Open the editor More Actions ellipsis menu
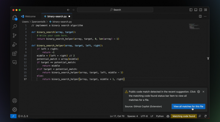 point(205,16)
